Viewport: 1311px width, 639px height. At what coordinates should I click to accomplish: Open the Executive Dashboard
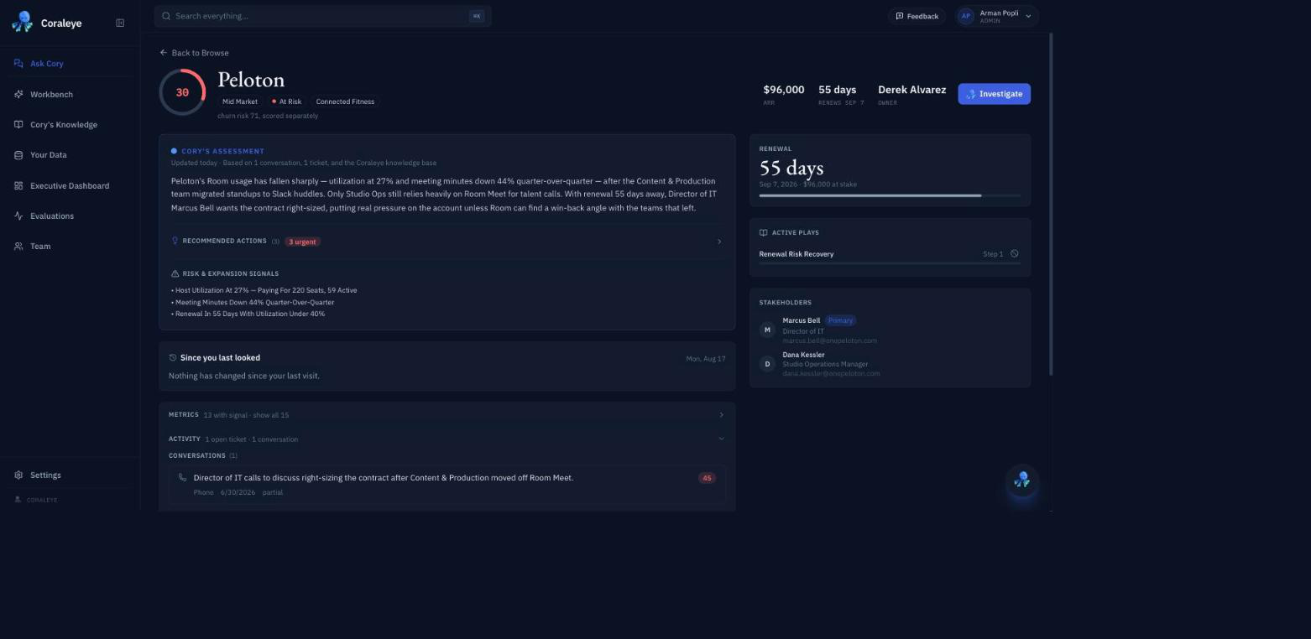coord(70,186)
